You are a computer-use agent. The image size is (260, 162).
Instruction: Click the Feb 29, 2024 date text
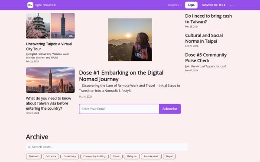click(32, 61)
